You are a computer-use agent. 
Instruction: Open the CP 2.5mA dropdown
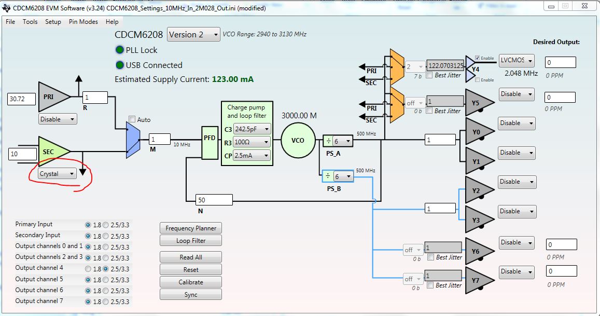coord(252,156)
